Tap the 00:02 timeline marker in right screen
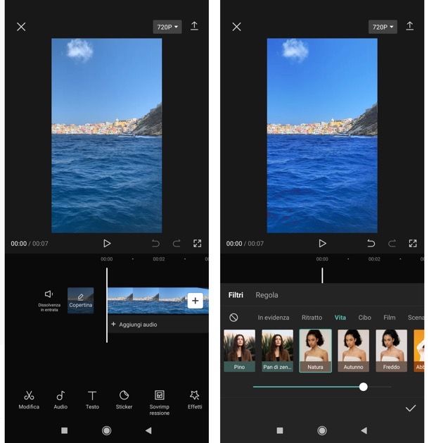Screen dimensions: 429x443 (x=374, y=258)
